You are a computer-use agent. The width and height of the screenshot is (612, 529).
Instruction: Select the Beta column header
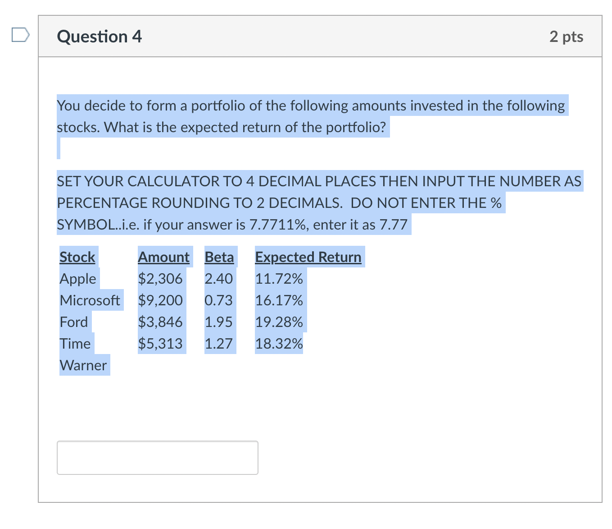tap(219, 257)
